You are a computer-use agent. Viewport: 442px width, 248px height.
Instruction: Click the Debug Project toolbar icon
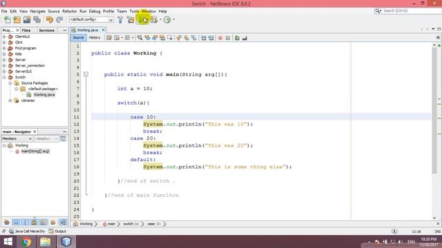tap(154, 20)
